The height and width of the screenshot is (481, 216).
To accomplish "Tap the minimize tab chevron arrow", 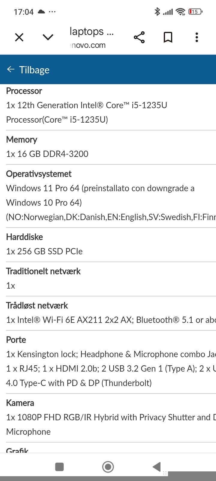I will 48,37.
